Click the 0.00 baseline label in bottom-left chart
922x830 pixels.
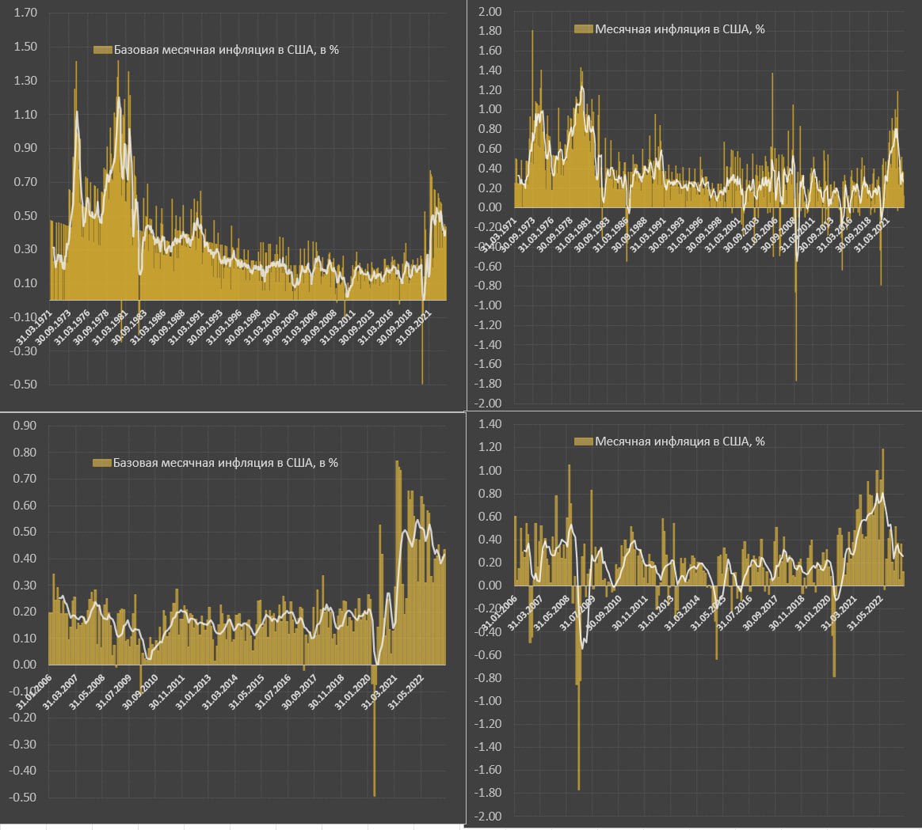click(25, 665)
